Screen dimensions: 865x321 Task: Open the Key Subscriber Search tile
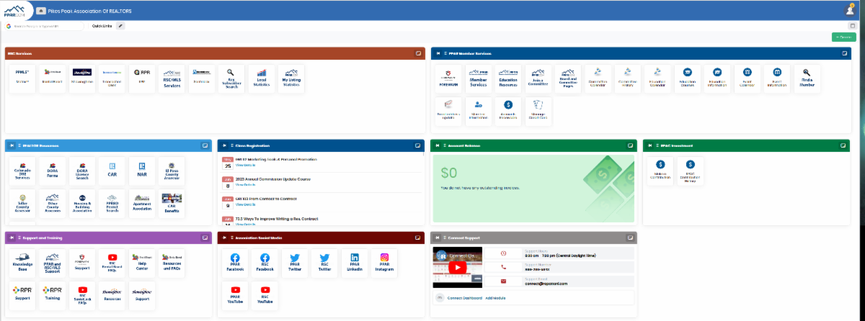pyautogui.click(x=231, y=78)
